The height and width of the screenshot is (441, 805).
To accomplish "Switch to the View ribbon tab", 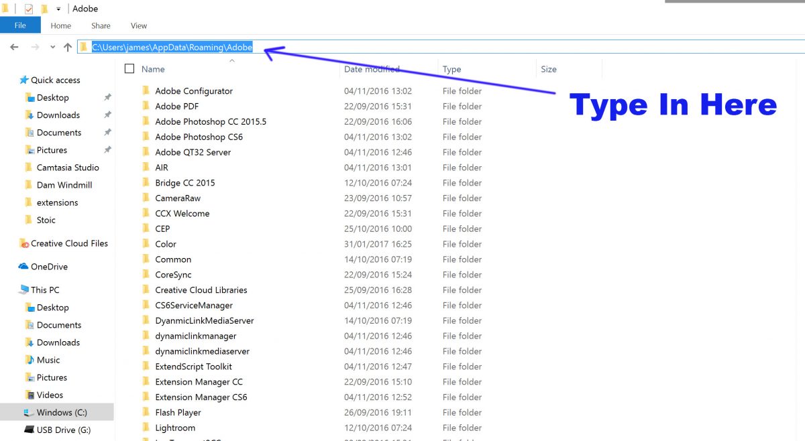I will (x=138, y=25).
